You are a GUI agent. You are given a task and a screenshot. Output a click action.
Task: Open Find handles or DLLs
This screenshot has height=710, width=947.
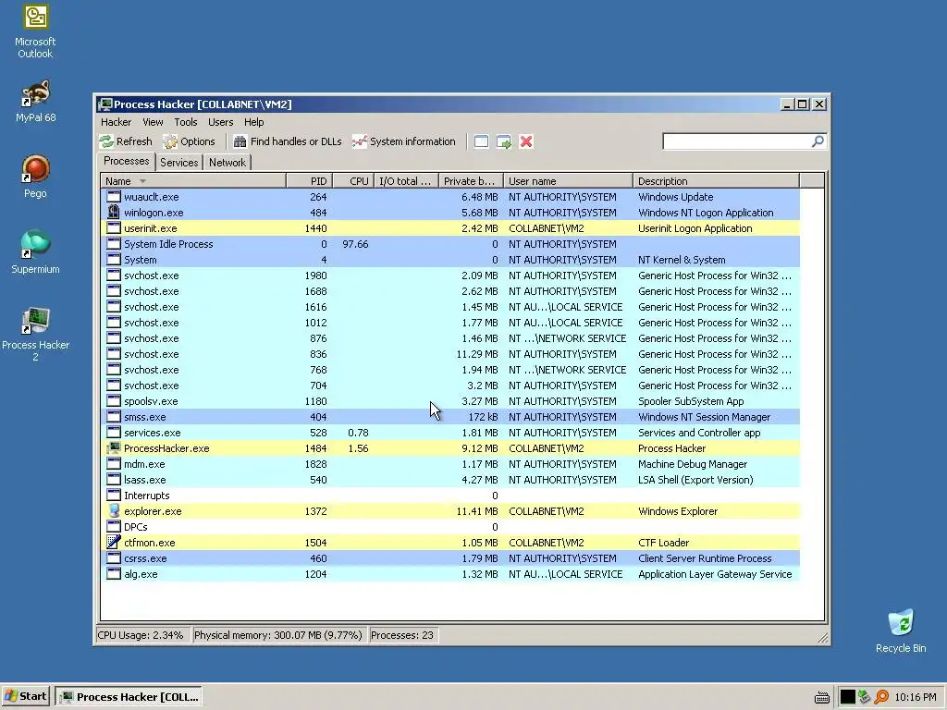[288, 141]
